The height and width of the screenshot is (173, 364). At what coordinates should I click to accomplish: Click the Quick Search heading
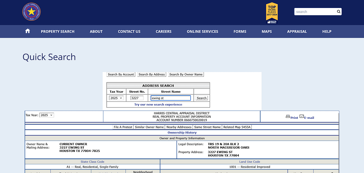pyautogui.click(x=49, y=57)
